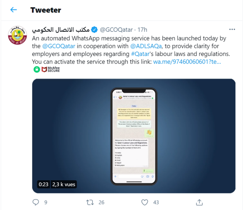
Task: Click the 0:23 video duration label
Action: [x=43, y=184]
